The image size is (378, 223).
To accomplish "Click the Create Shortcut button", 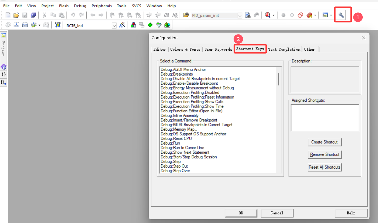I will tap(324, 142).
